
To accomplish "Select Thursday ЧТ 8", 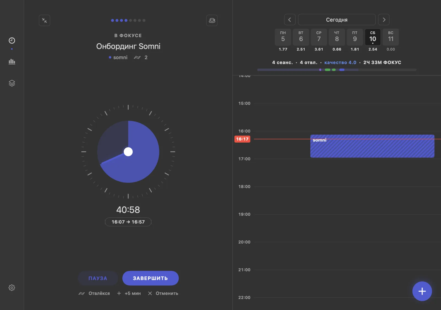I will [x=337, y=37].
